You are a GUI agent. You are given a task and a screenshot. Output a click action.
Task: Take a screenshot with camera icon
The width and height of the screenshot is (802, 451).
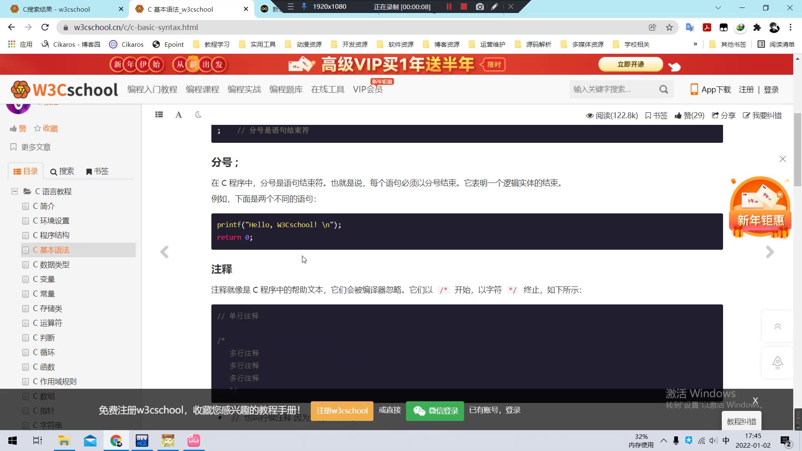pos(480,7)
